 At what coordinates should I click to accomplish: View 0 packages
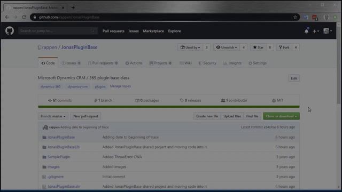coord(147,101)
